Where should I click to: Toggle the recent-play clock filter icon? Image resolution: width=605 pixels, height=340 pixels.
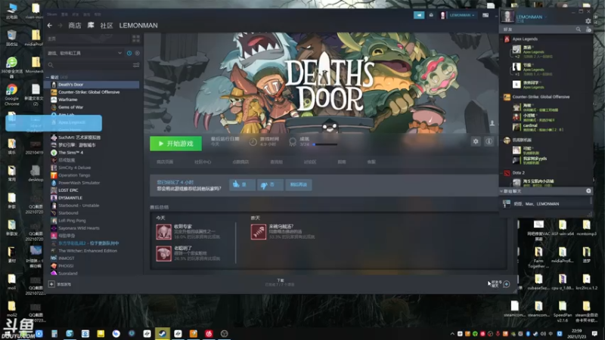coord(129,53)
